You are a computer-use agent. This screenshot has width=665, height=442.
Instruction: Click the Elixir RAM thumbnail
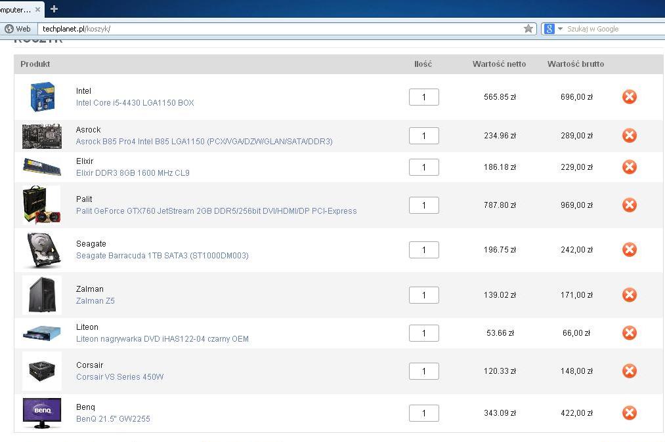(x=42, y=167)
